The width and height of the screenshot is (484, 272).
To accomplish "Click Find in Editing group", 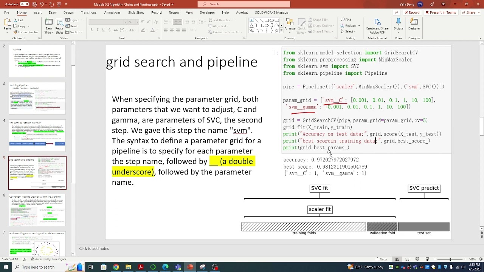I will pyautogui.click(x=346, y=20).
